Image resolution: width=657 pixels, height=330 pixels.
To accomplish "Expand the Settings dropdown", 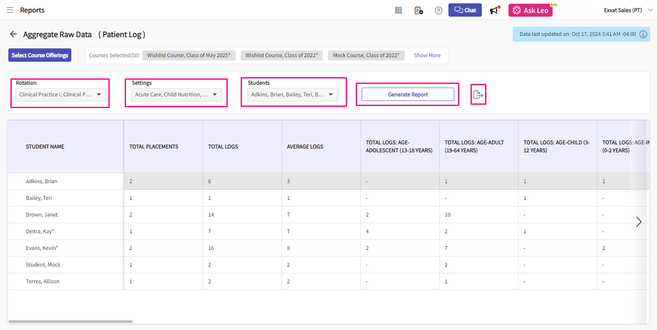I will pos(176,95).
